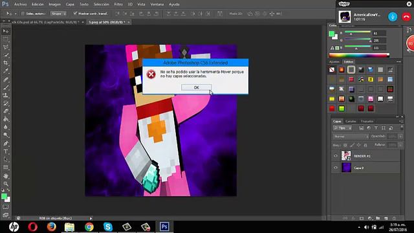Select the Path Selection tool

6,159
